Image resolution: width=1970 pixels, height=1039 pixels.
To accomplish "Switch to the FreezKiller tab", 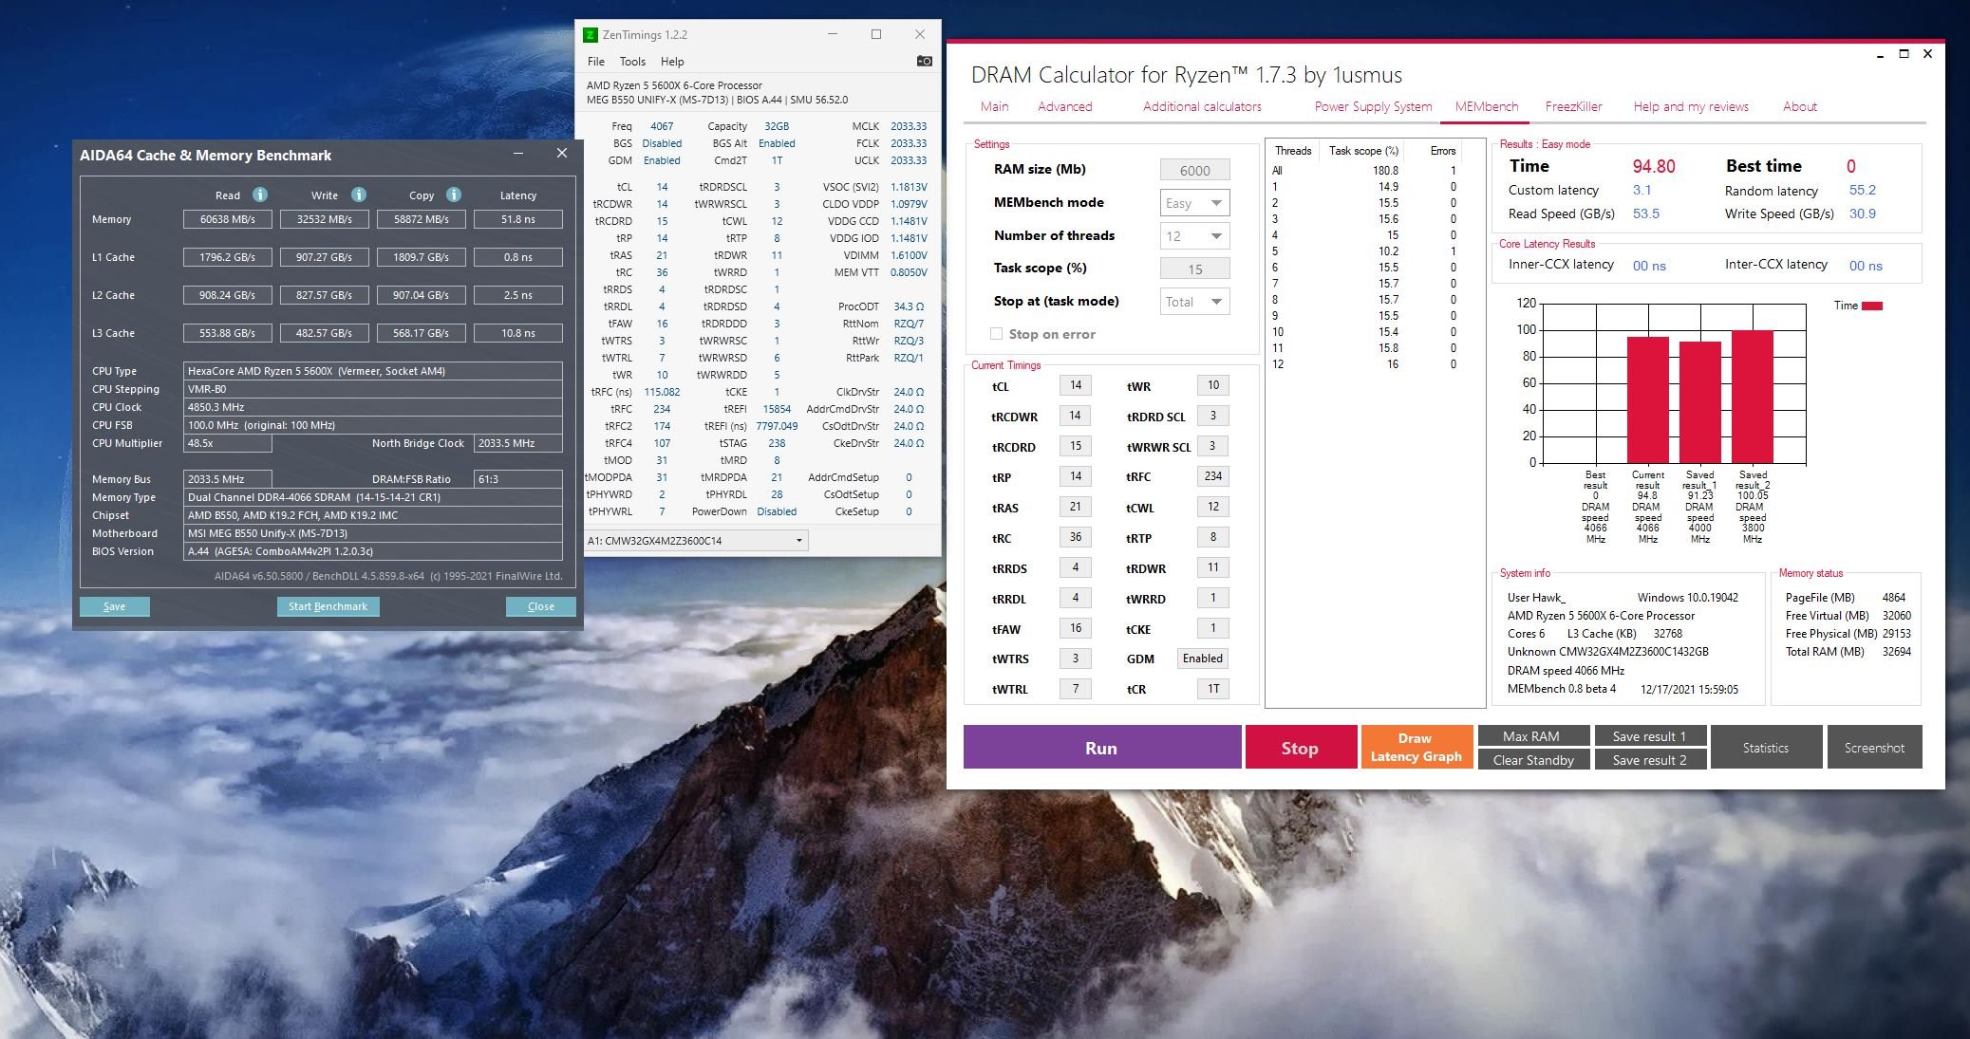I will click(1573, 106).
